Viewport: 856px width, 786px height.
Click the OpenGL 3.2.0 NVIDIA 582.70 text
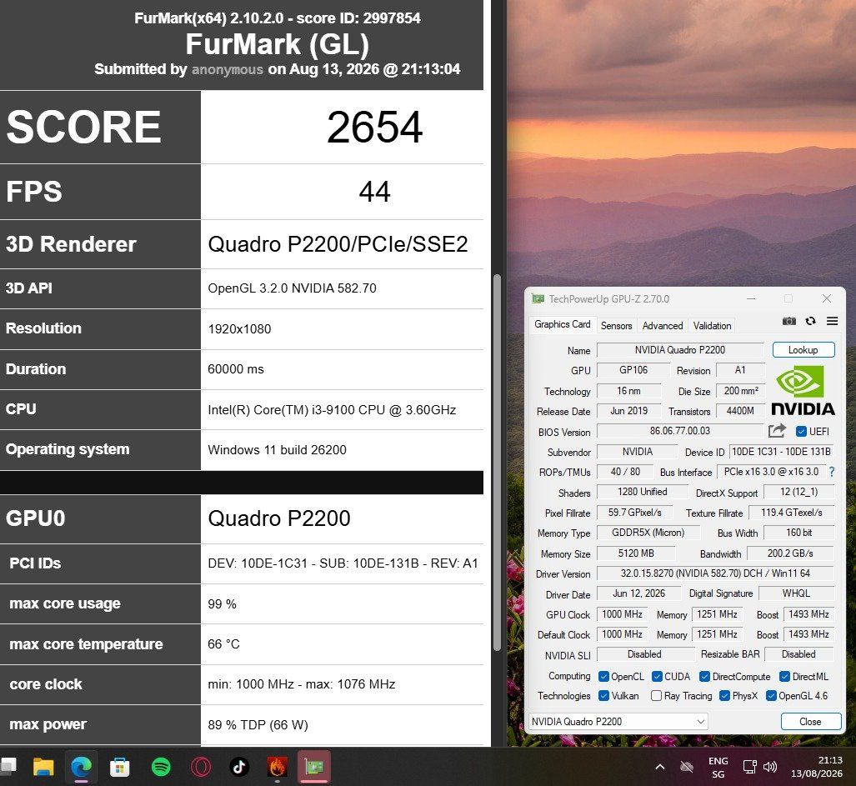tap(292, 288)
